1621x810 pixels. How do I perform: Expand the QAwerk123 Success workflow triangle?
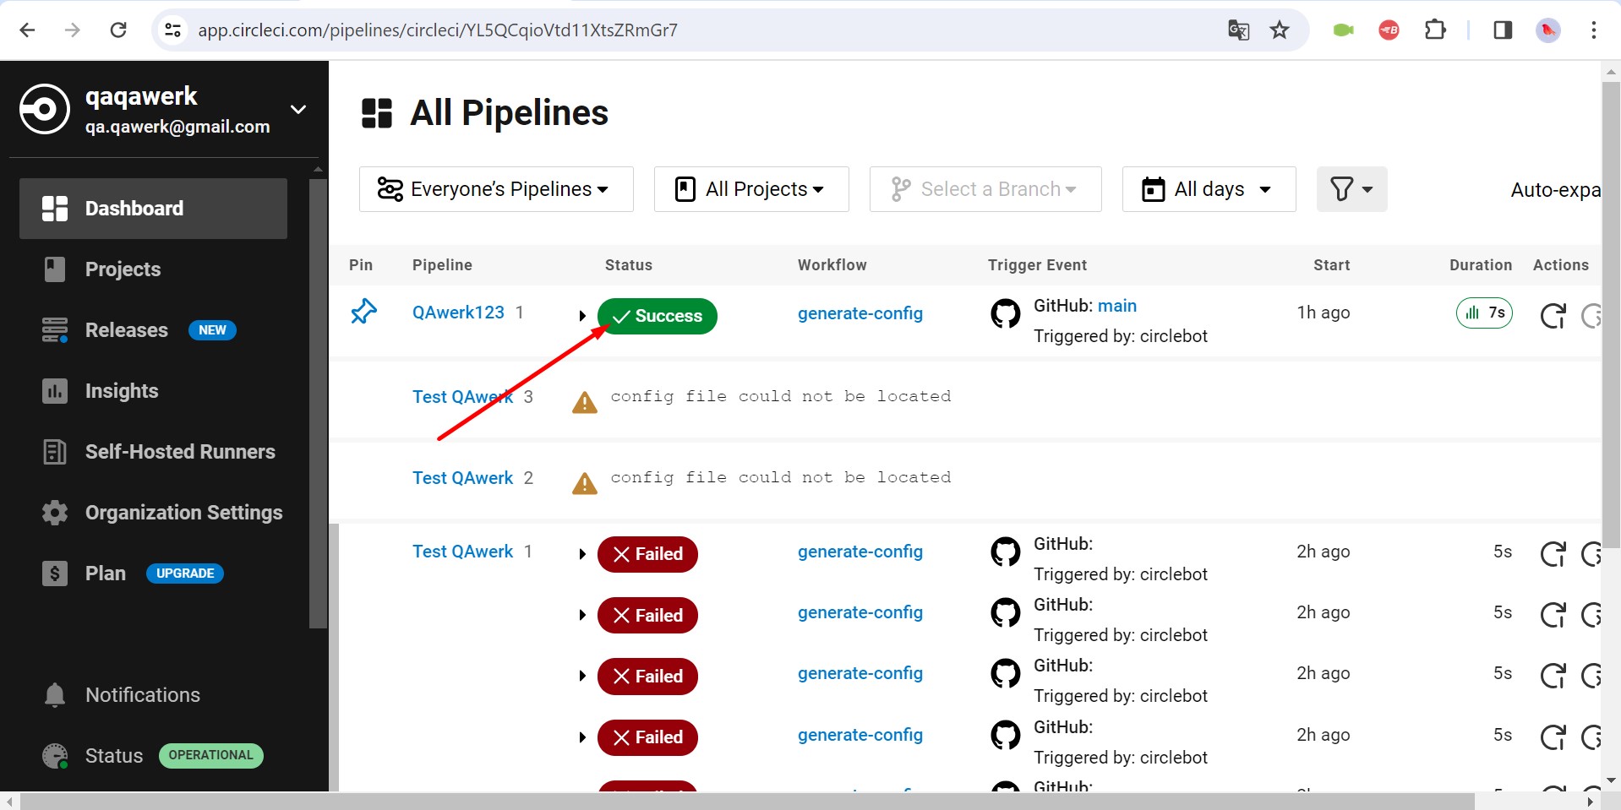tap(582, 316)
